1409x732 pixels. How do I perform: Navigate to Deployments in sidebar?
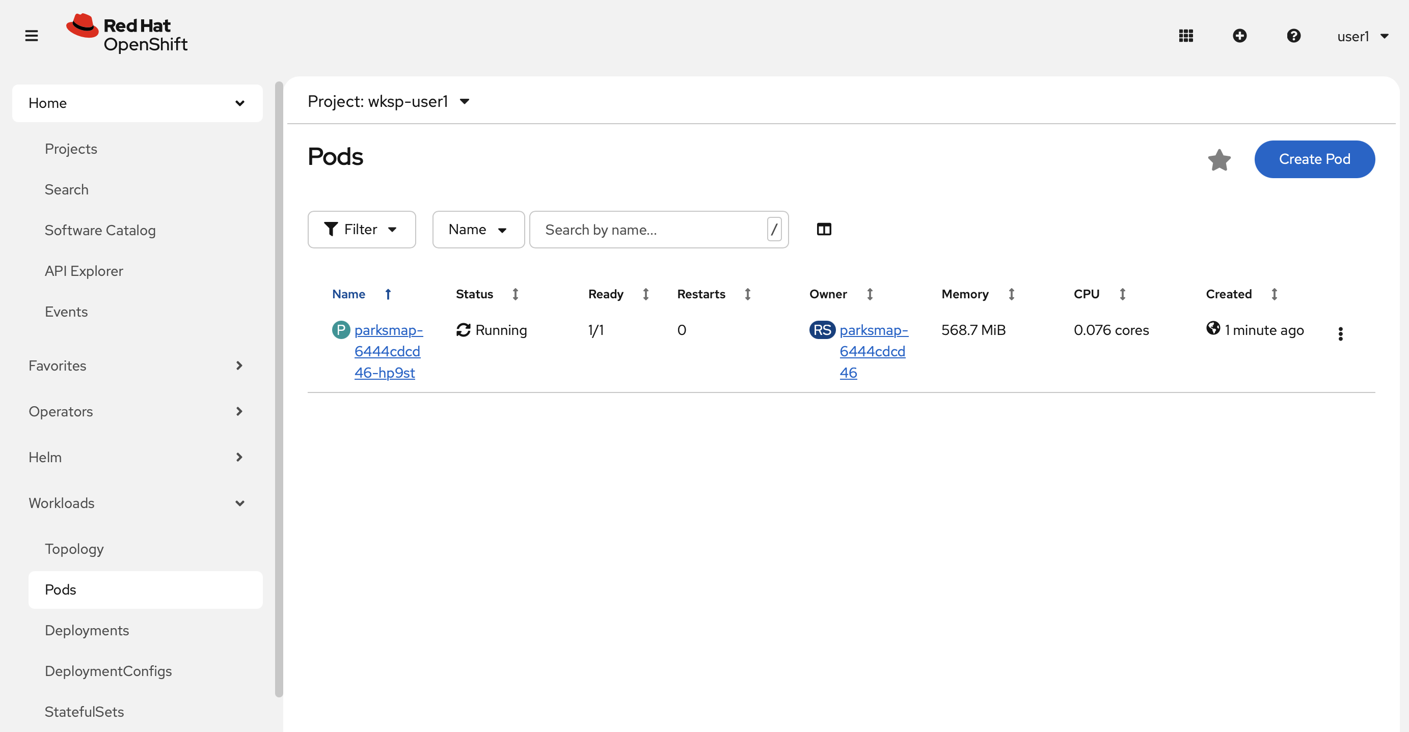(87, 630)
